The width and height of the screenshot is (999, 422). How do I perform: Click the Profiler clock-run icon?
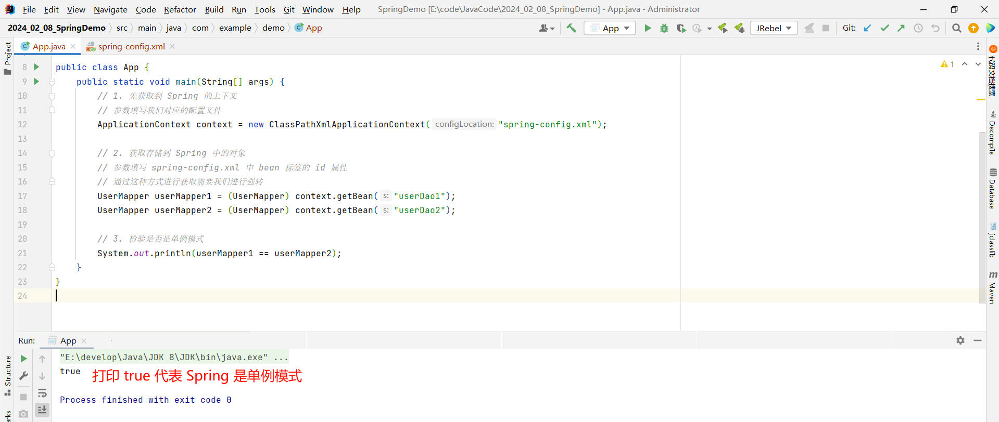tap(697, 28)
